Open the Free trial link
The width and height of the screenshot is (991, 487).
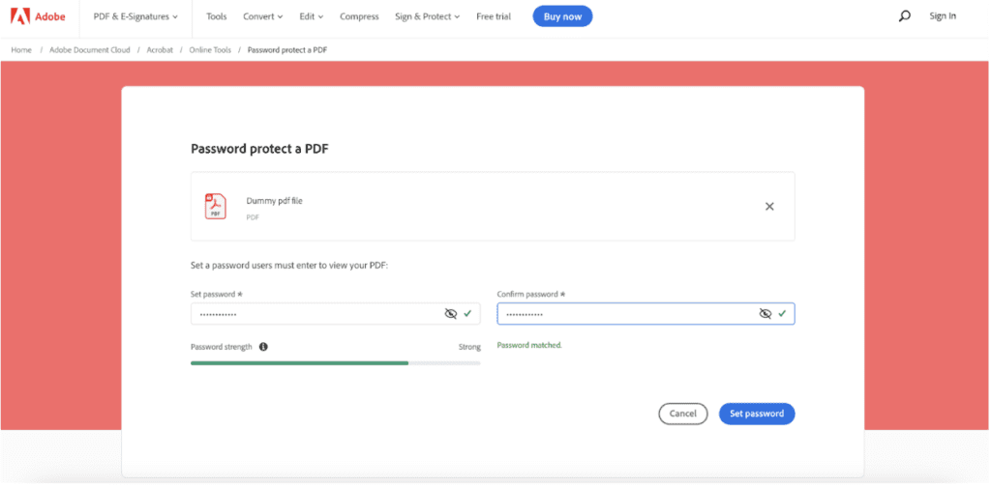click(494, 16)
